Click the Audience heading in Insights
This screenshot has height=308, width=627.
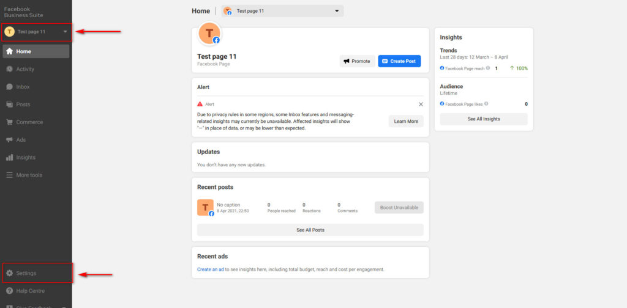point(451,86)
